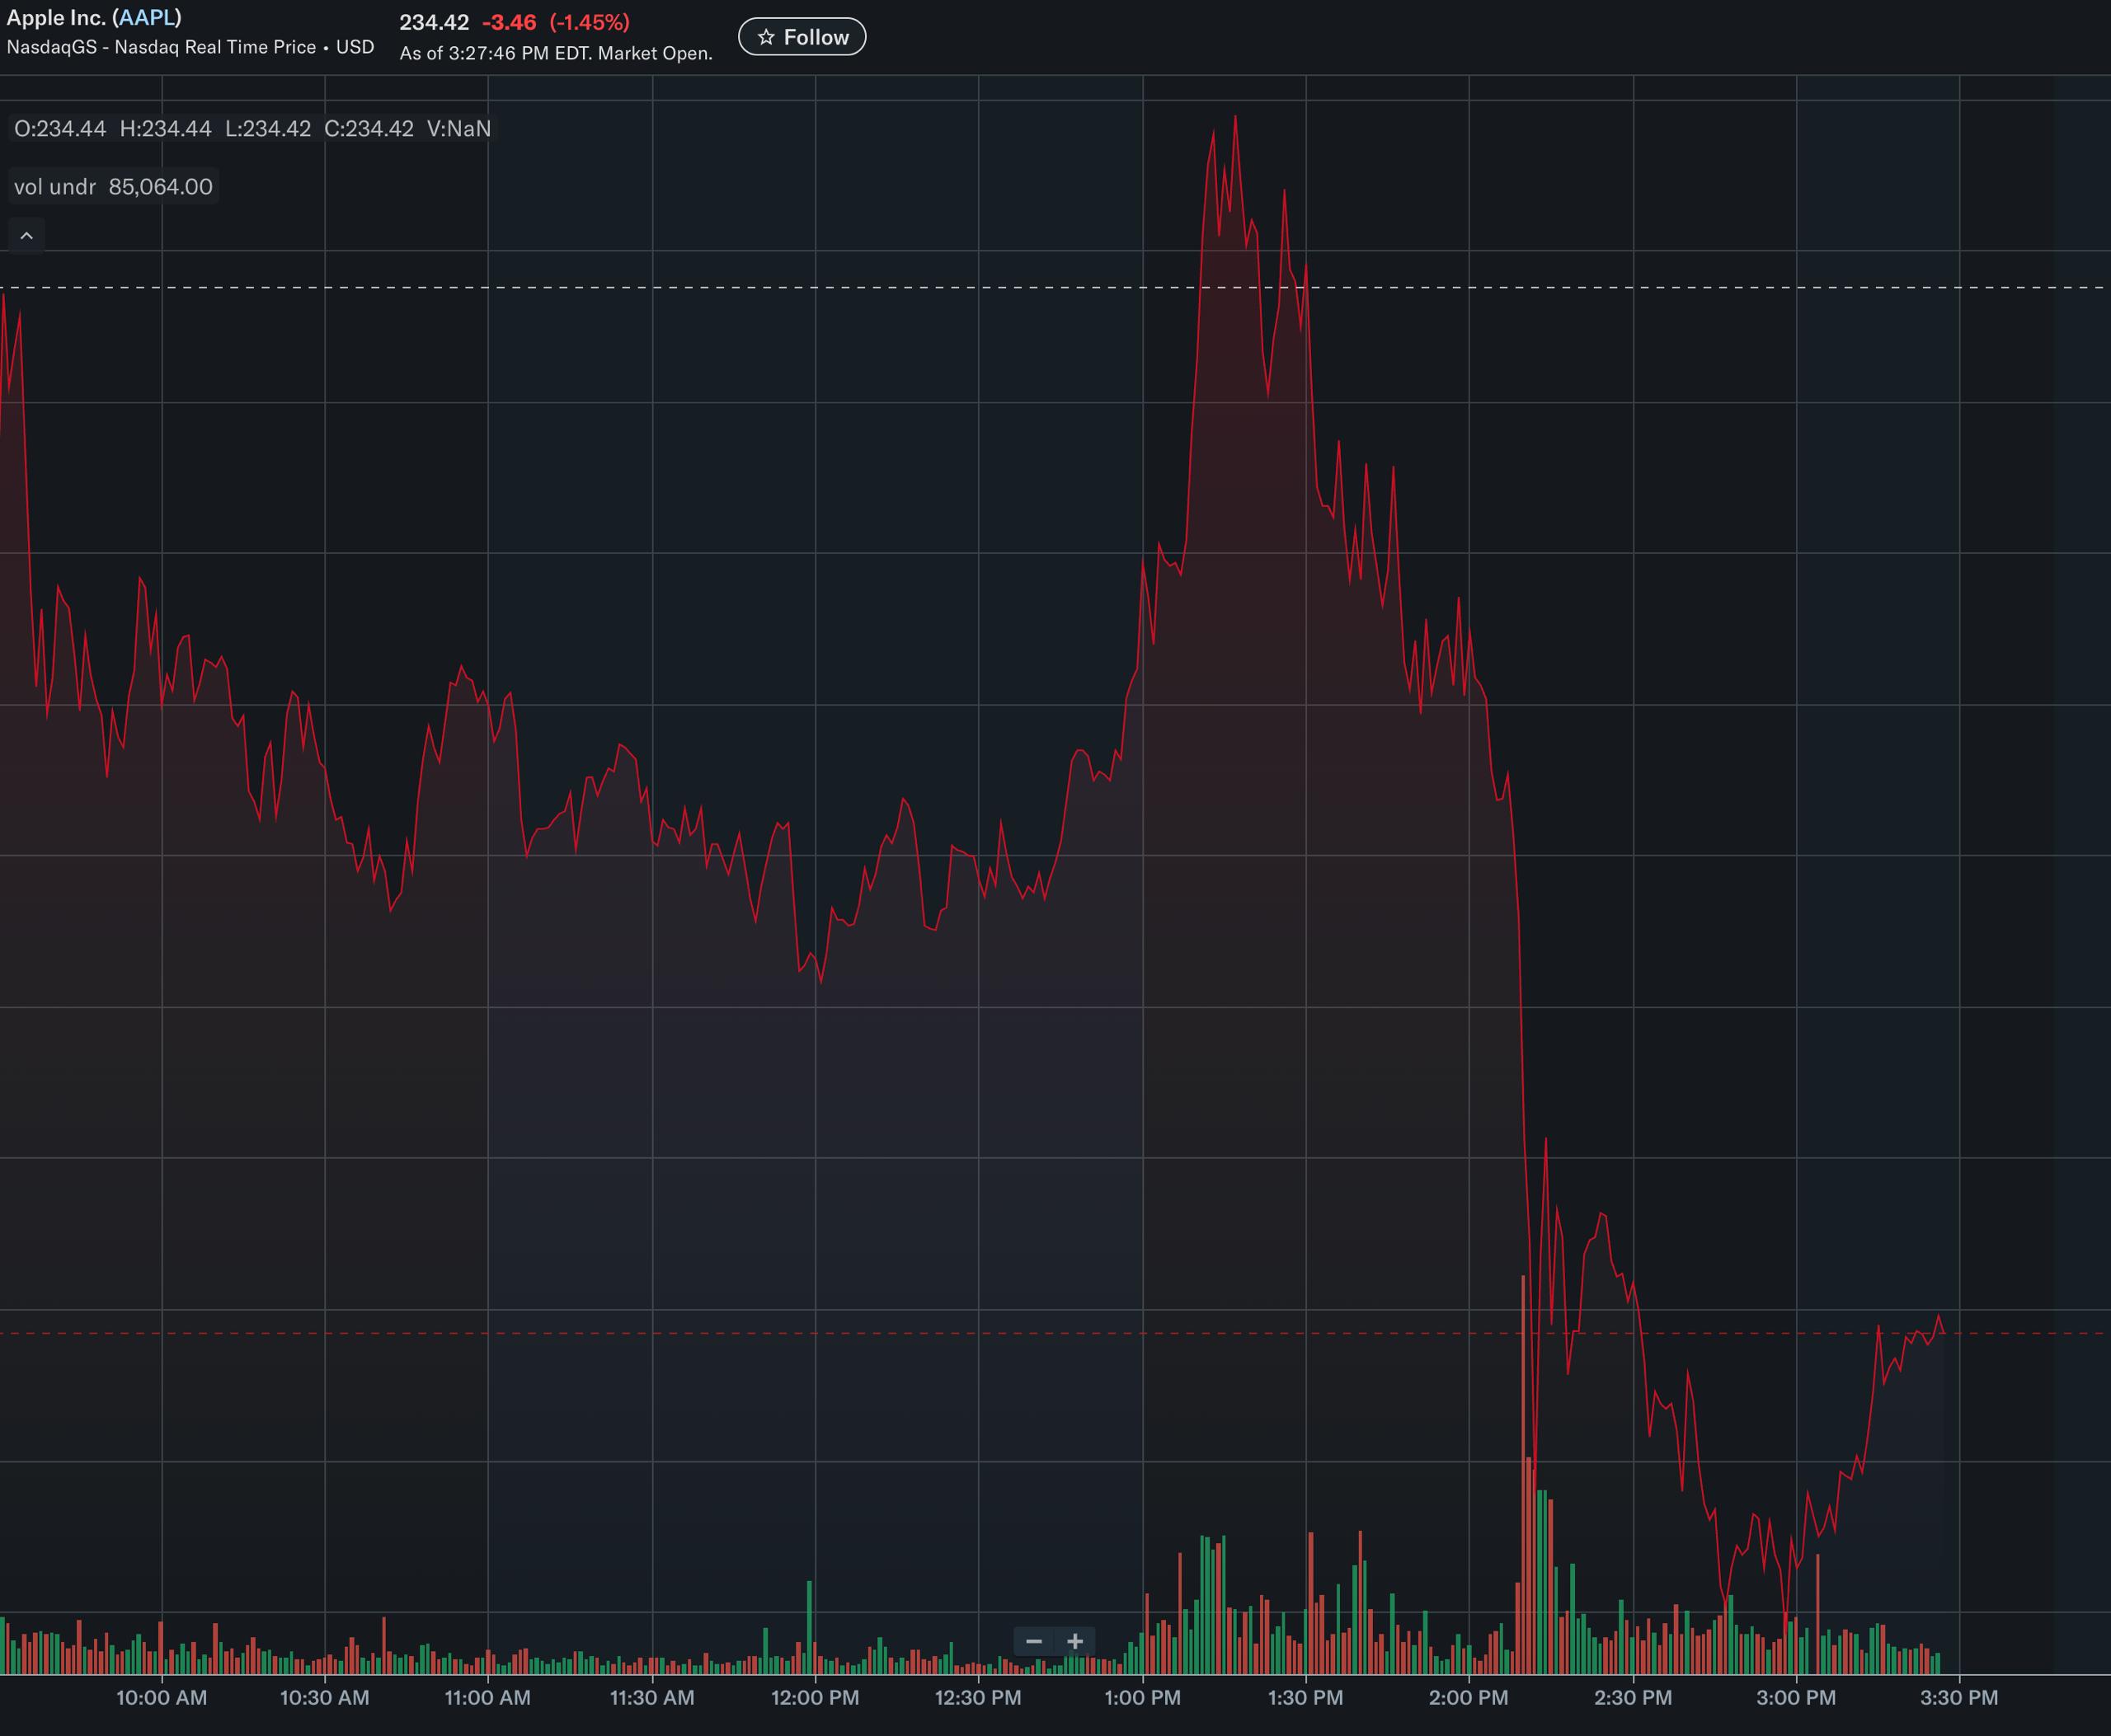
Task: Click the -1.45% percent change text
Action: [x=590, y=22]
